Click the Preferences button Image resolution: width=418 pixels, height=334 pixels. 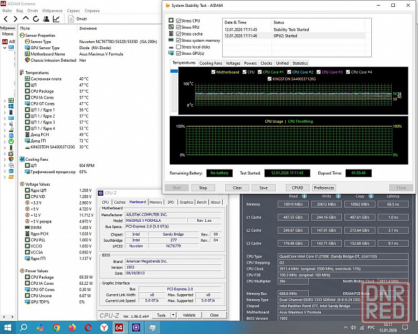324,188
